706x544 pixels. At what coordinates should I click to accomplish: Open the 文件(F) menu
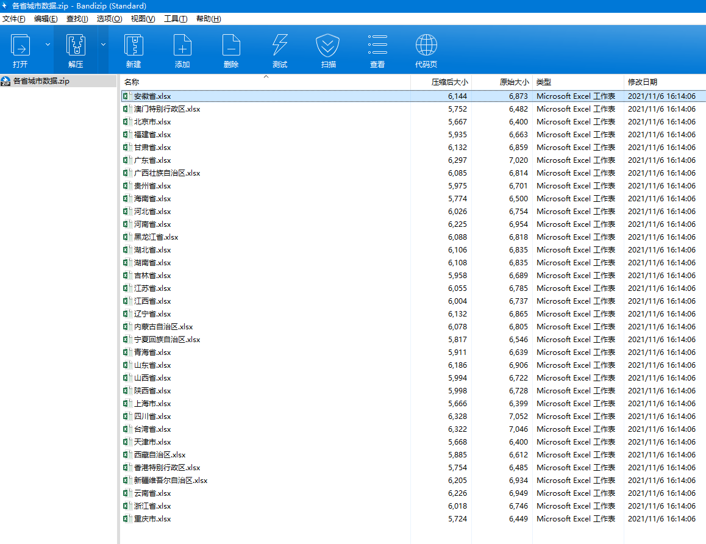coord(14,18)
